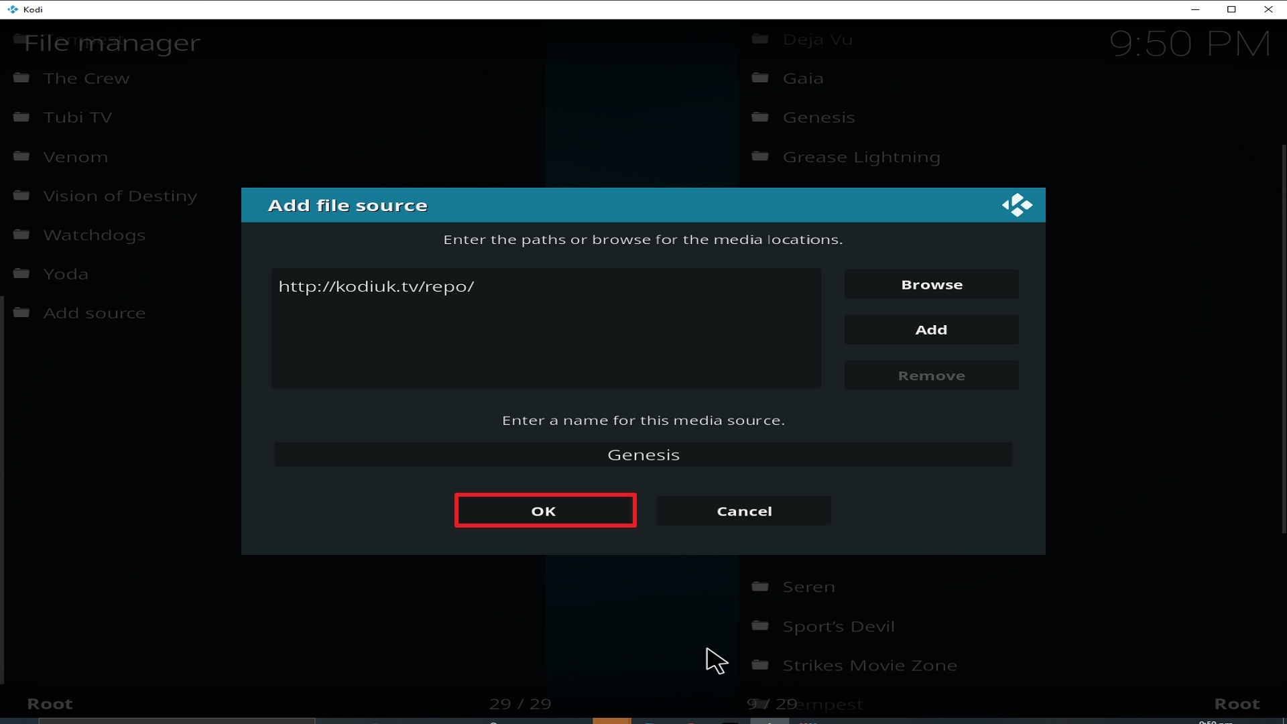The height and width of the screenshot is (724, 1287).
Task: Select Vision of Destiny source label
Action: click(121, 196)
